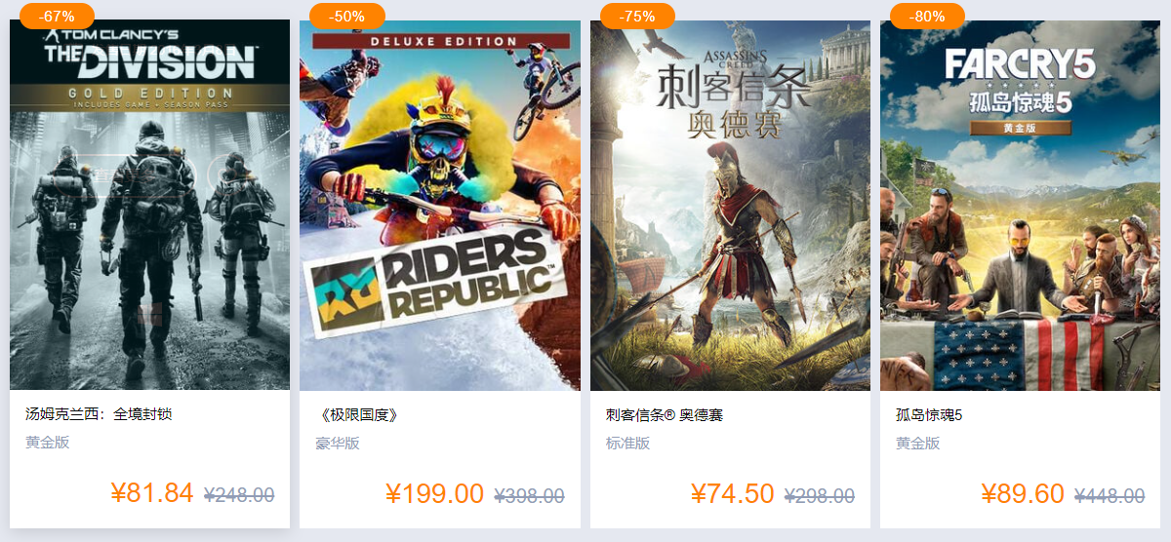This screenshot has width=1171, height=542.
Task: Open Far Cry 5 cover image
Action: pos(1021,205)
